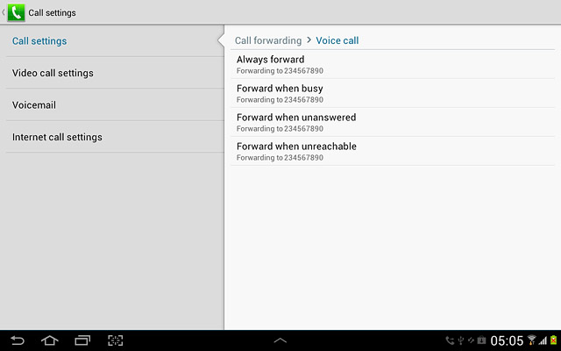Tap the Wi-Fi signal icon
This screenshot has width=561, height=351.
point(532,340)
